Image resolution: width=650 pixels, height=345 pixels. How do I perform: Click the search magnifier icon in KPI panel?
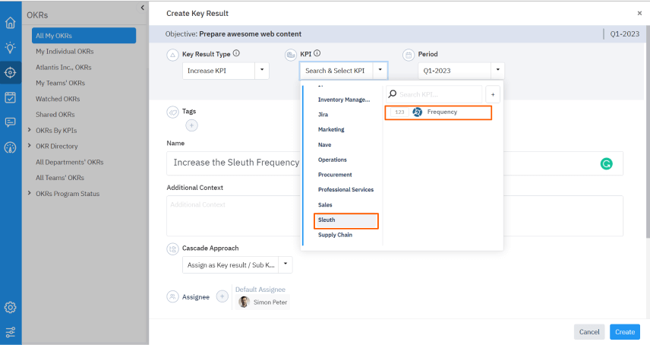pos(392,94)
